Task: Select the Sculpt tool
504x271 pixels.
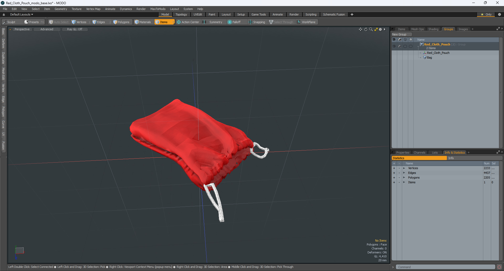Action: (x=9, y=22)
